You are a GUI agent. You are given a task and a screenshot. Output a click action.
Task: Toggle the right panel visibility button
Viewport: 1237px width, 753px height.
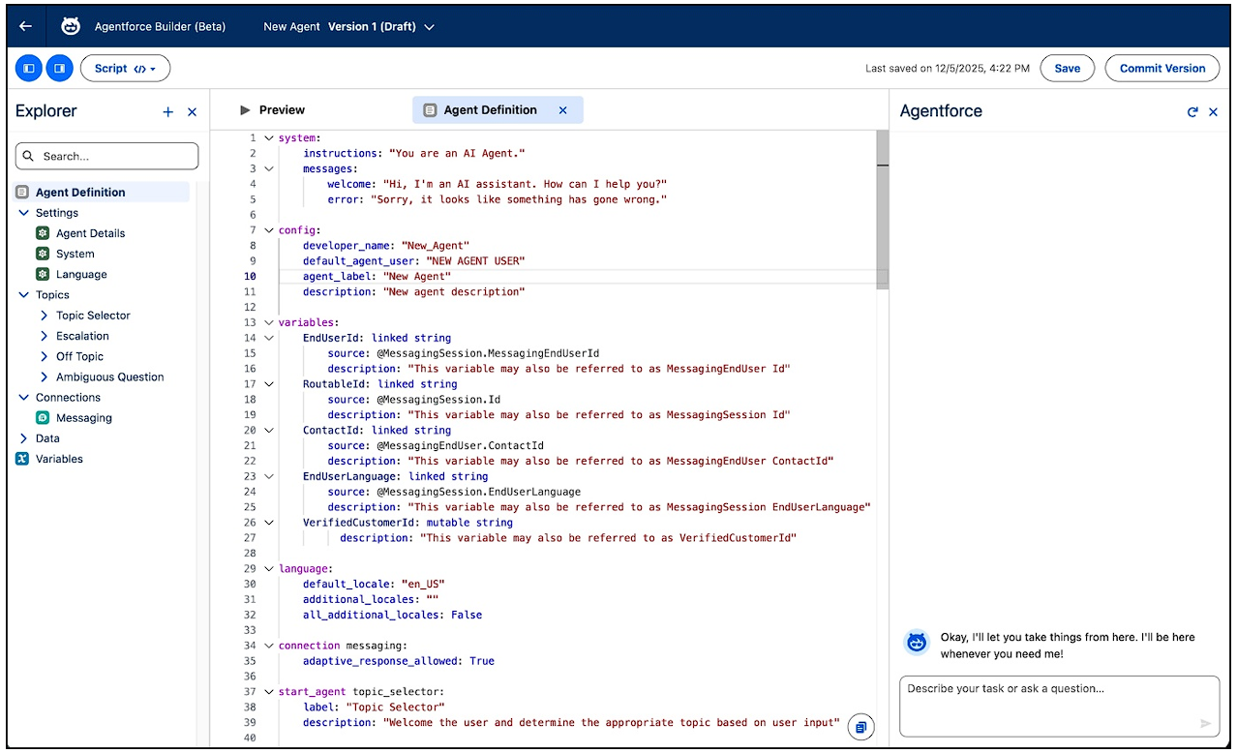click(x=60, y=69)
